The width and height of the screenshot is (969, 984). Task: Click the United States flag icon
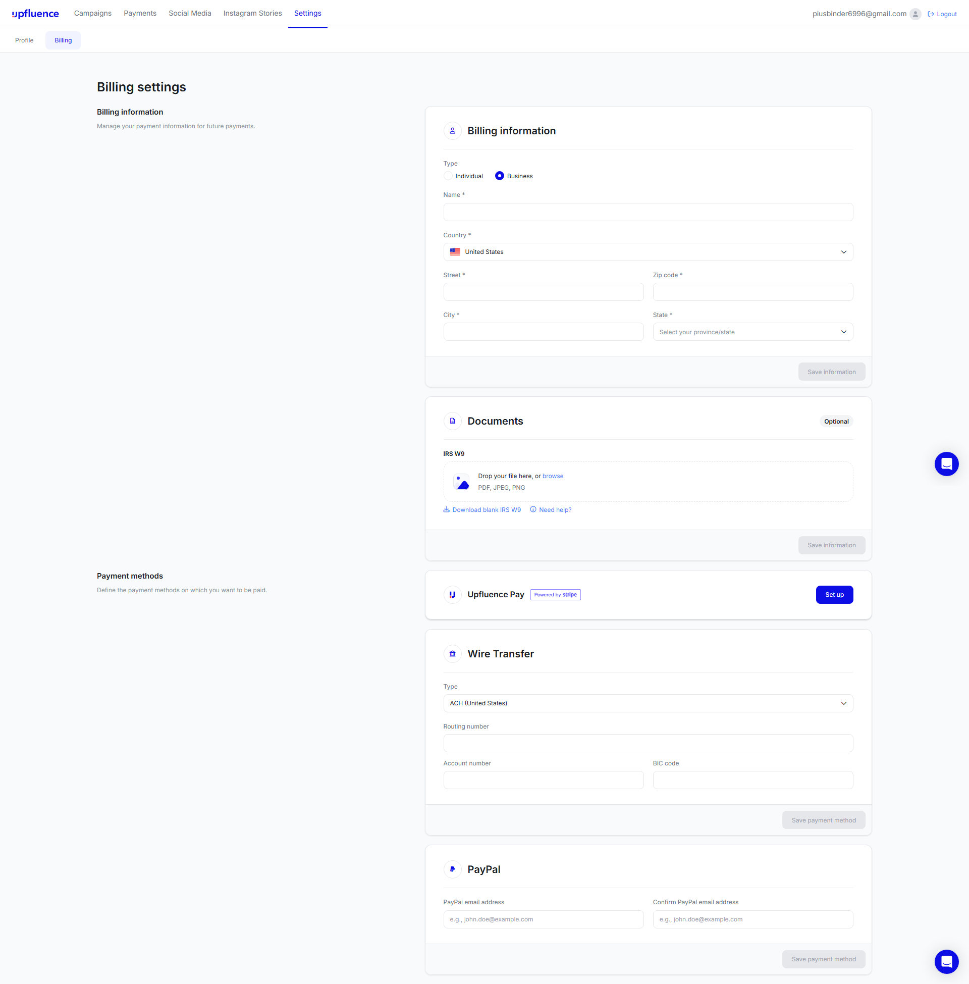(455, 252)
